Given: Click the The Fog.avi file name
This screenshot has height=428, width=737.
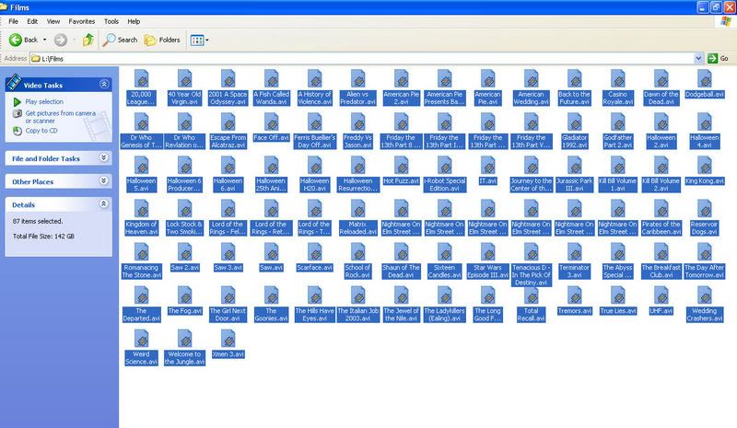Looking at the screenshot, I should 185,311.
